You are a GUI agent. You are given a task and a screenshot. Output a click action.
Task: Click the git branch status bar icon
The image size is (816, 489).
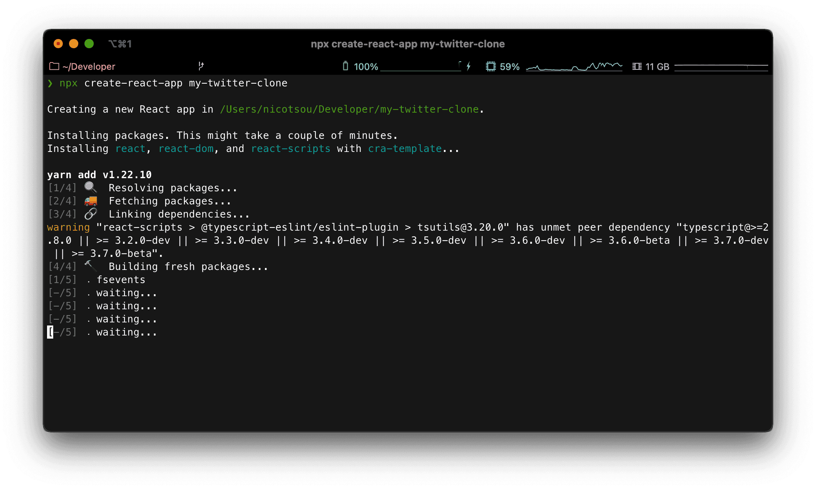pos(201,66)
